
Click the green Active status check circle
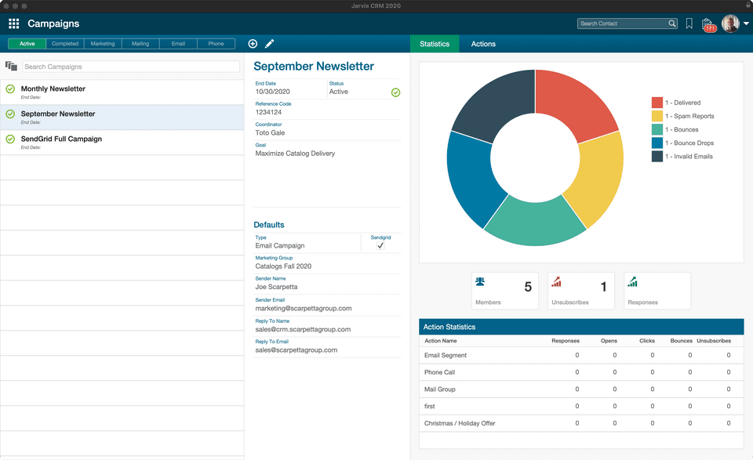click(396, 92)
